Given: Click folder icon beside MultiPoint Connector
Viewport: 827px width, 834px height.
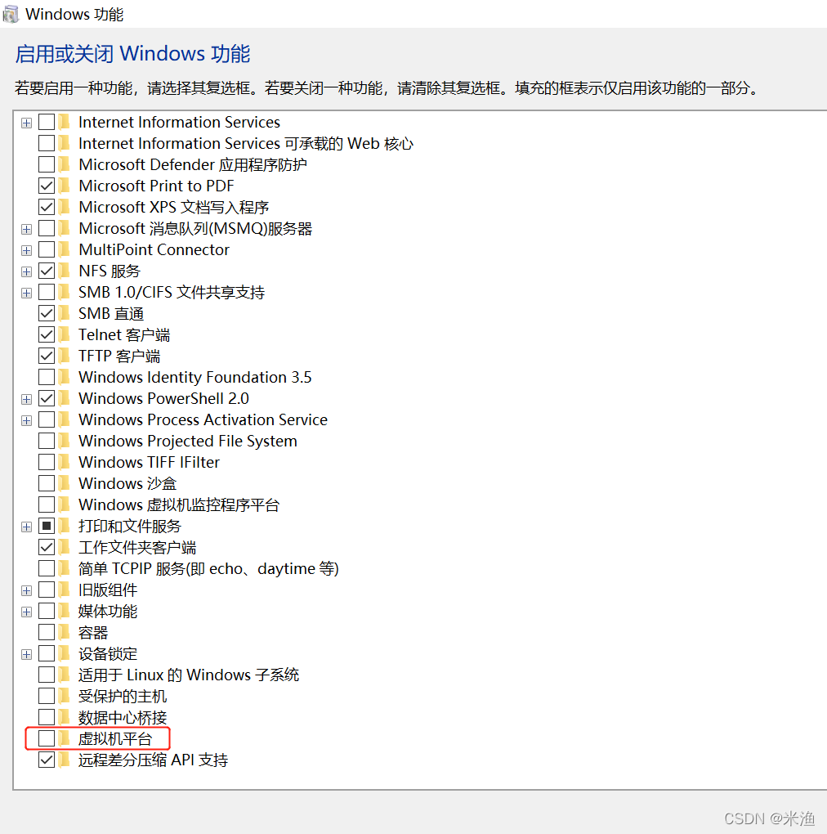Looking at the screenshot, I should pyautogui.click(x=65, y=249).
